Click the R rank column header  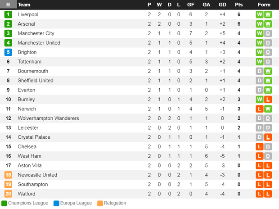8,5
